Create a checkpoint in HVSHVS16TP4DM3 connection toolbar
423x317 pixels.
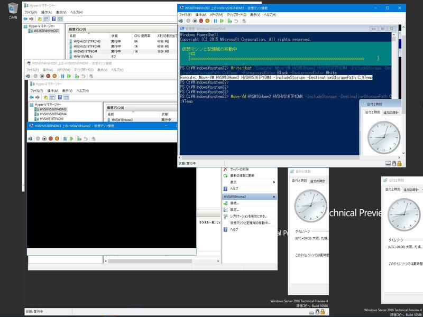coord(229,21)
